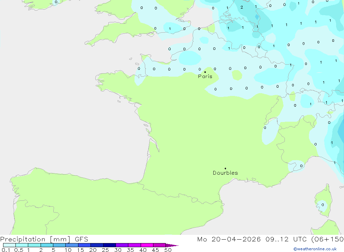Select the 10–15 mm legend swatch
Screen dimensions: 344x252
(72, 245)
